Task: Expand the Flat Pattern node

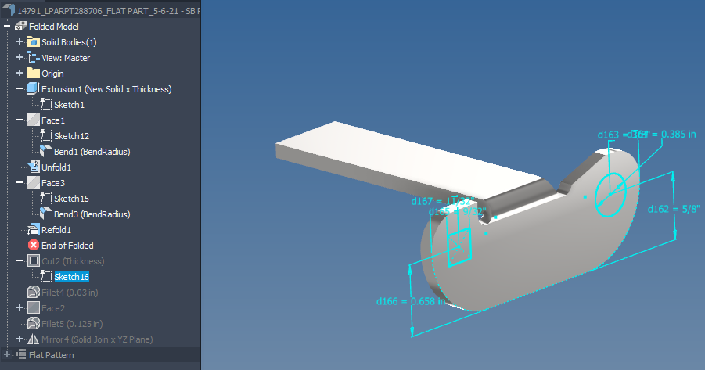Action: [7, 354]
